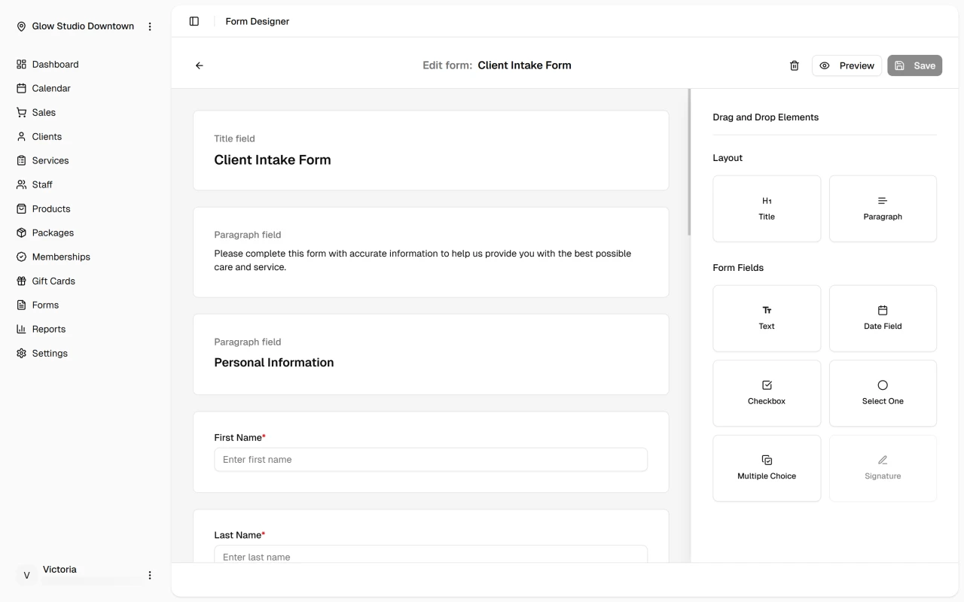Click the 'Drag and Drop Elements' heading
The image size is (964, 602).
(x=765, y=117)
